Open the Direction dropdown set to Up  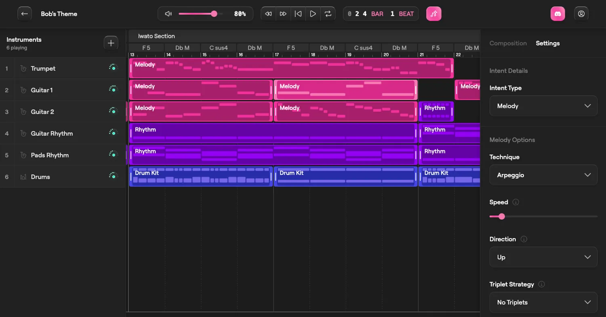pos(543,257)
